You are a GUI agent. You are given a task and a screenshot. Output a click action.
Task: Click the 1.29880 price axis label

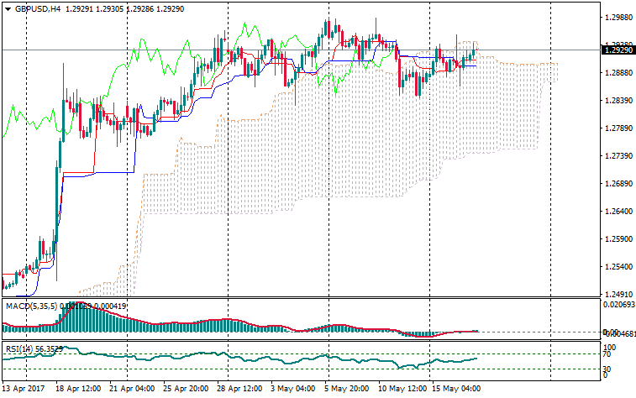click(618, 72)
